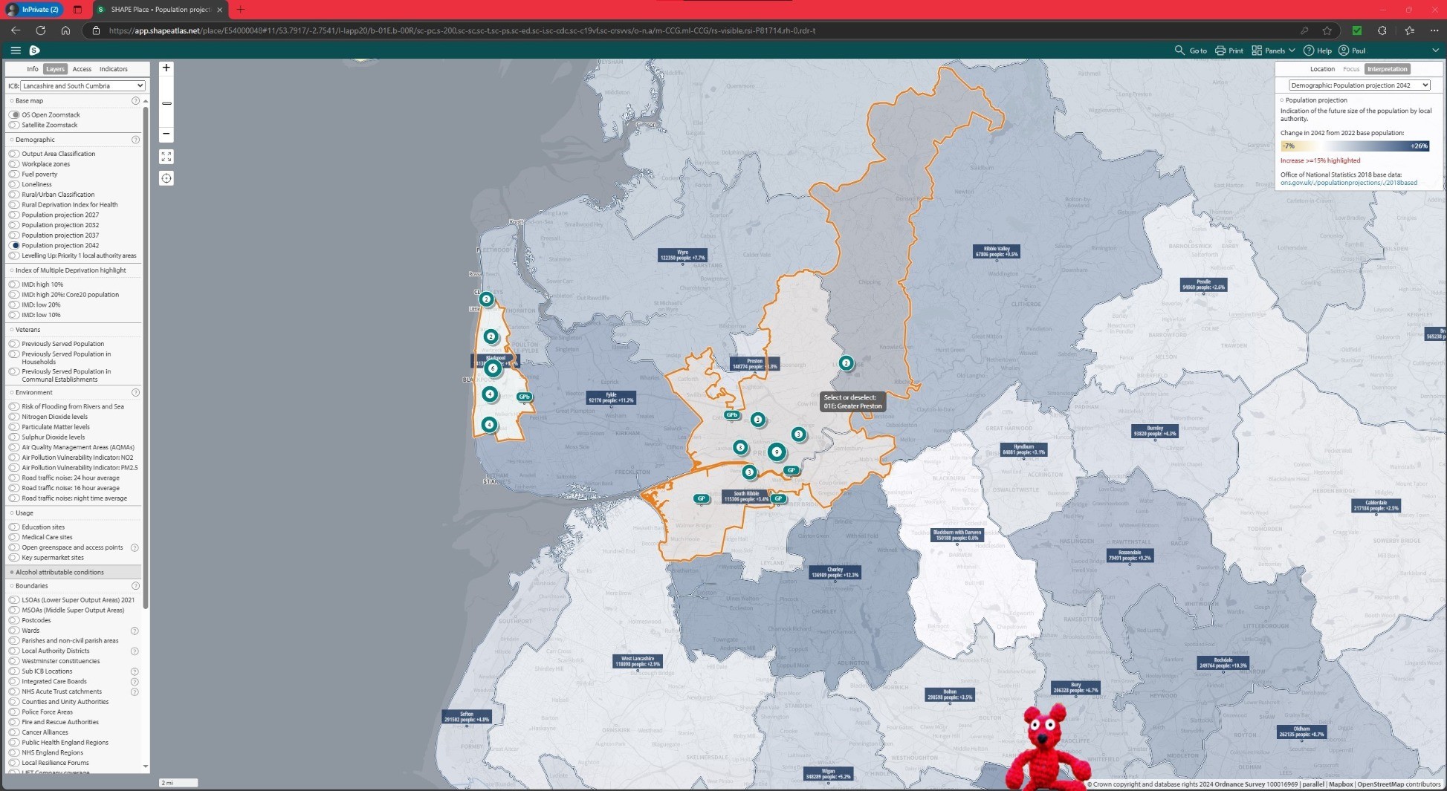Select the Interpretation tab
The height and width of the screenshot is (791, 1447).
(x=1387, y=69)
